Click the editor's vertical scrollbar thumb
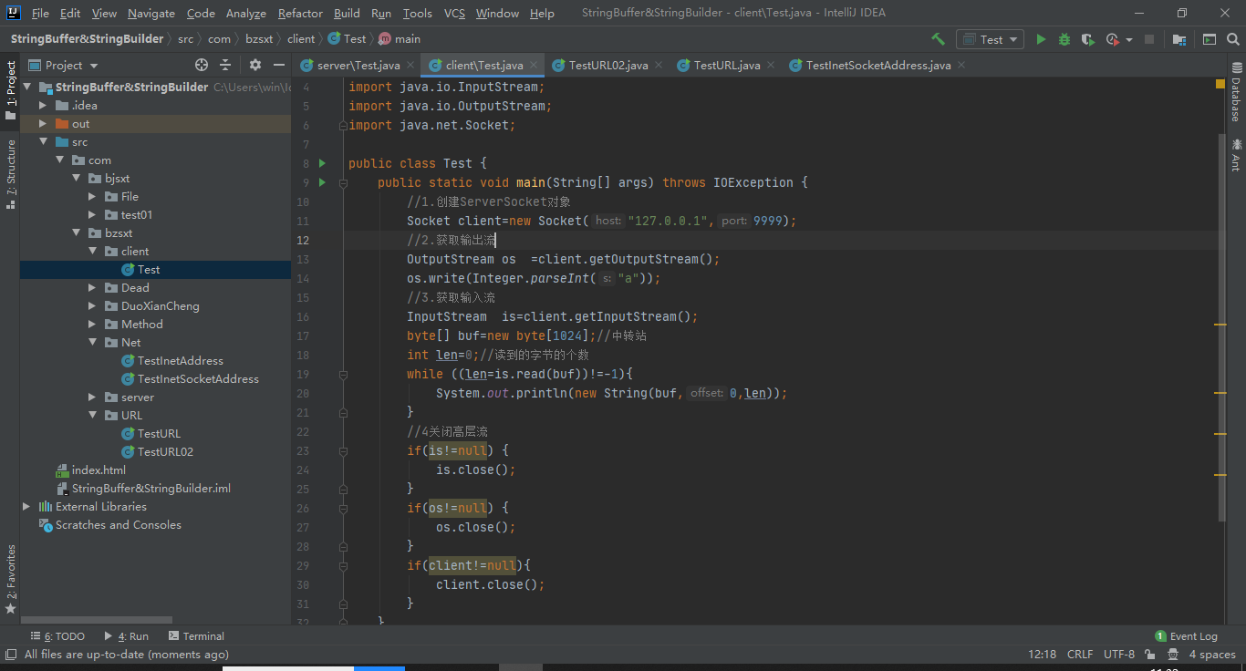This screenshot has width=1246, height=671. (x=1222, y=327)
